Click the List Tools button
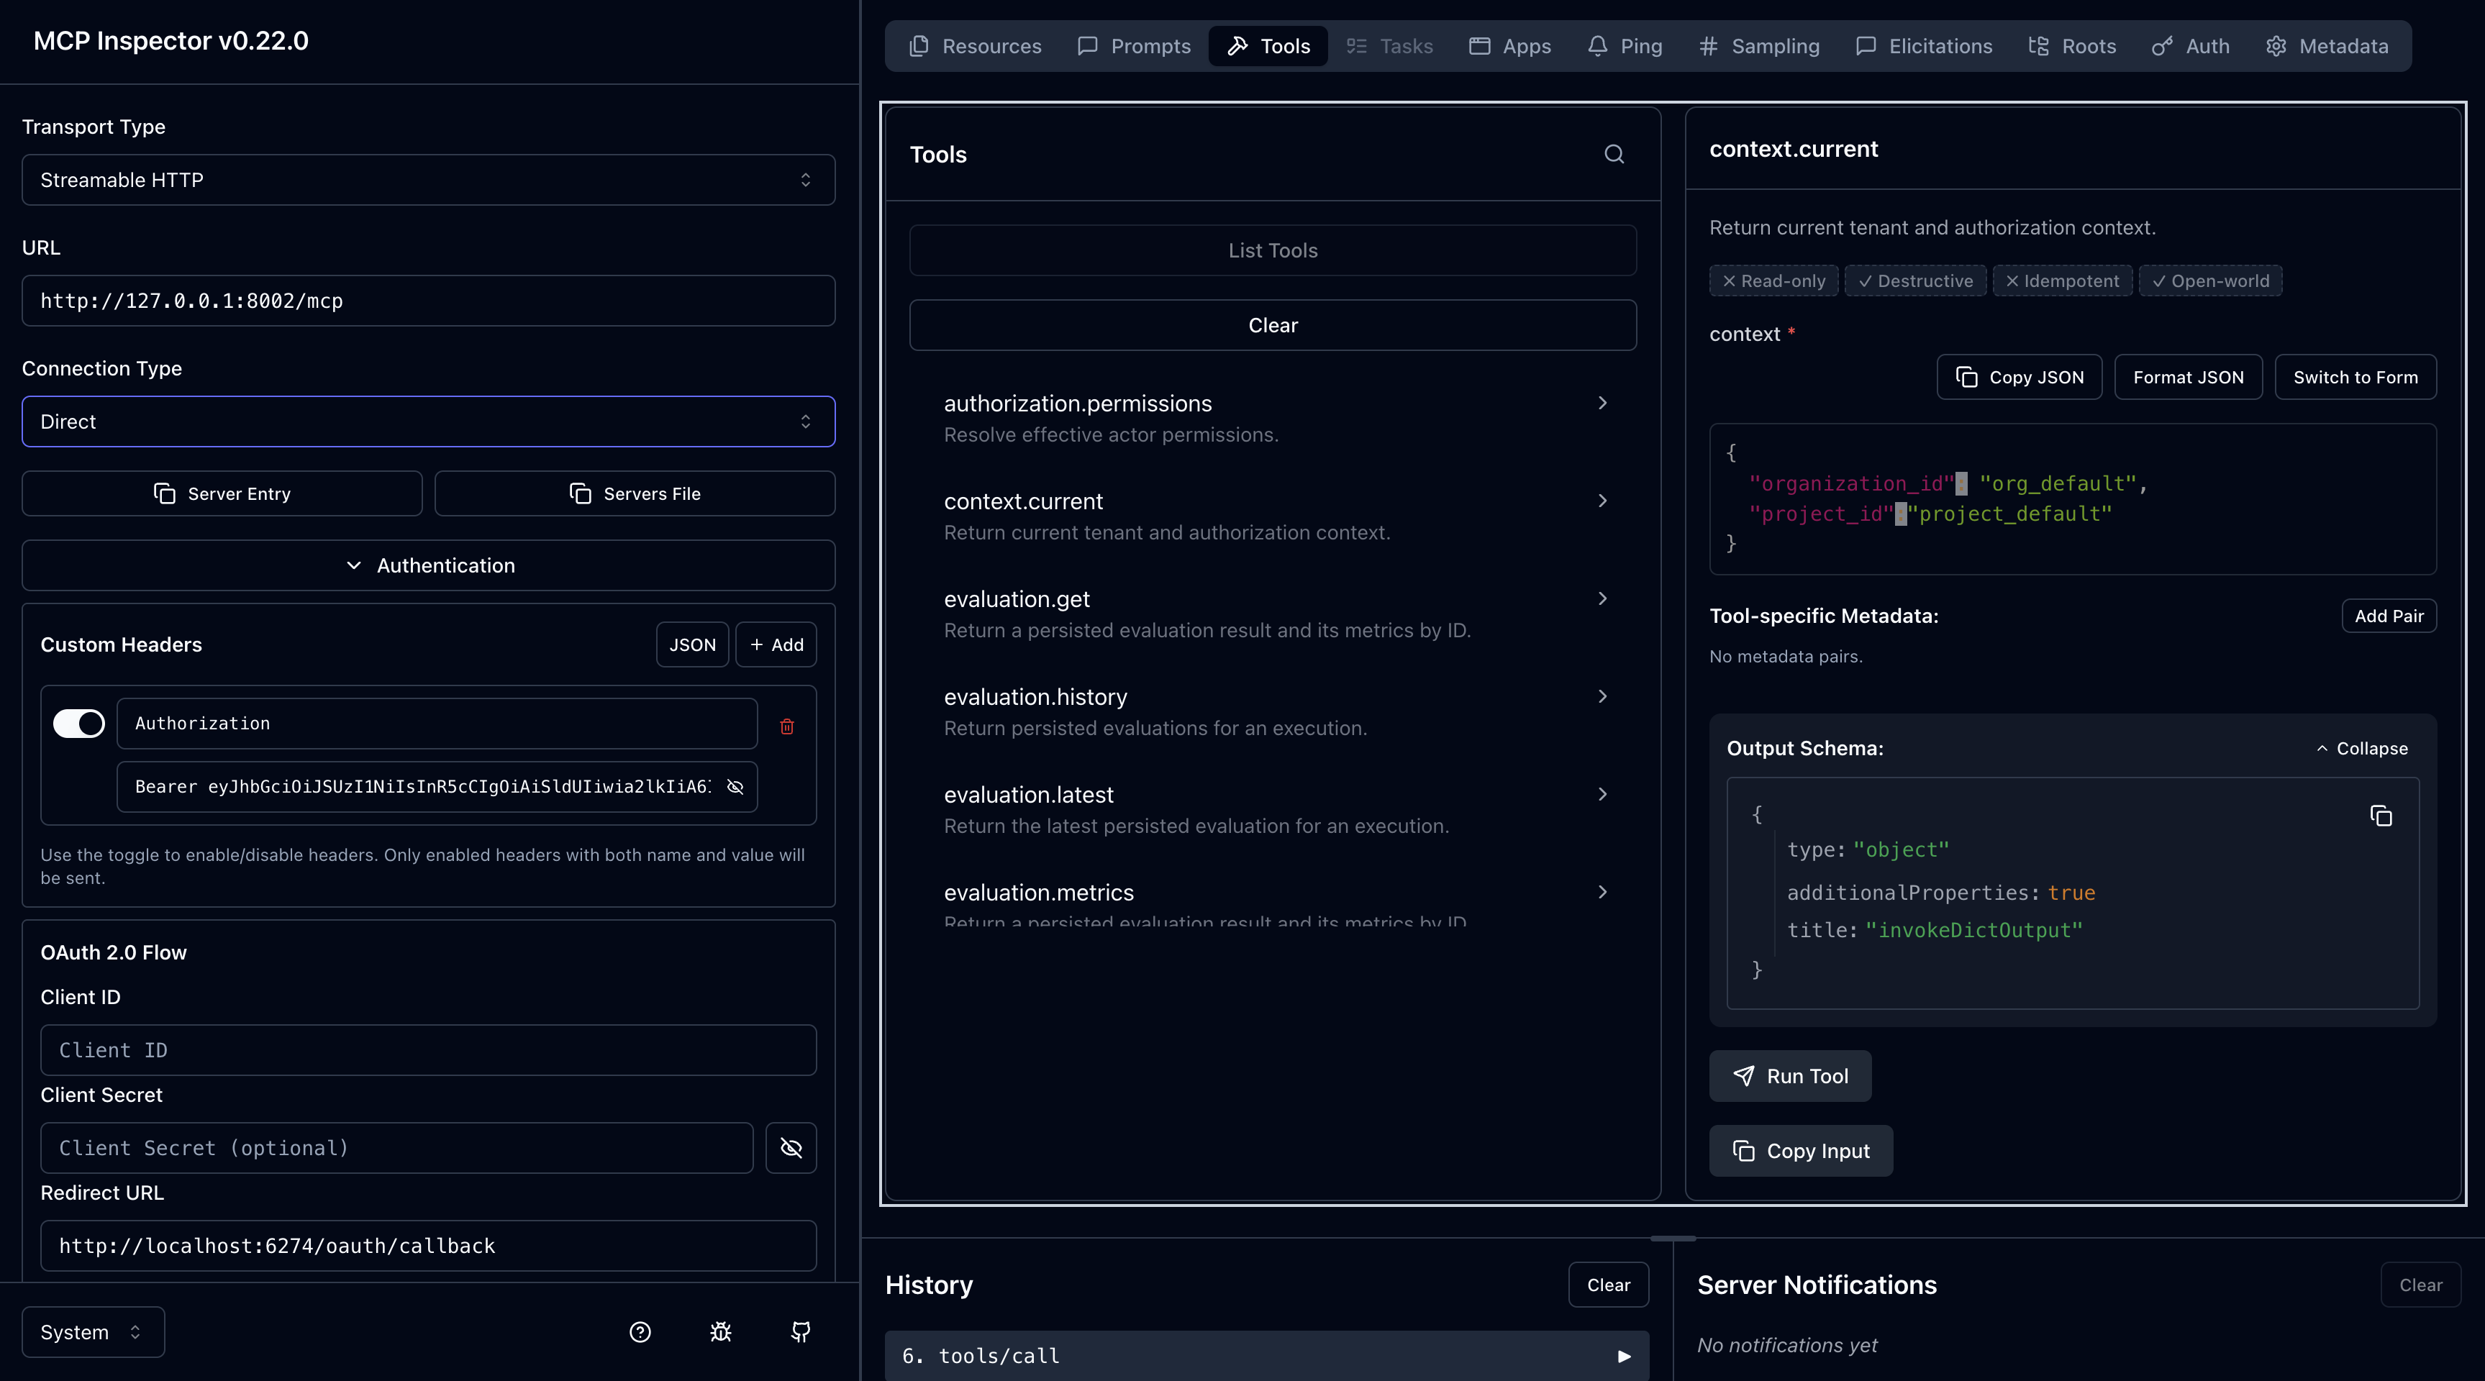The image size is (2485, 1381). click(1273, 251)
